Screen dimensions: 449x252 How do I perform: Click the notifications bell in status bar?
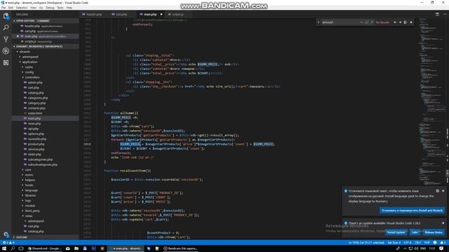click(443, 243)
